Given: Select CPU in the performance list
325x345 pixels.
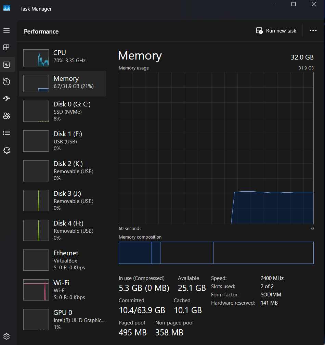Looking at the screenshot, I should 62,57.
